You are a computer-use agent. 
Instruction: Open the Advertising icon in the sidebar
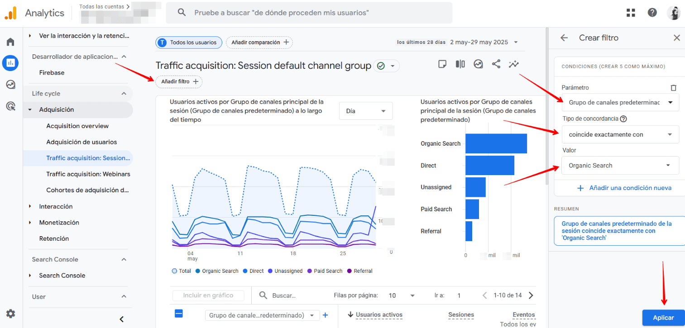click(x=10, y=106)
